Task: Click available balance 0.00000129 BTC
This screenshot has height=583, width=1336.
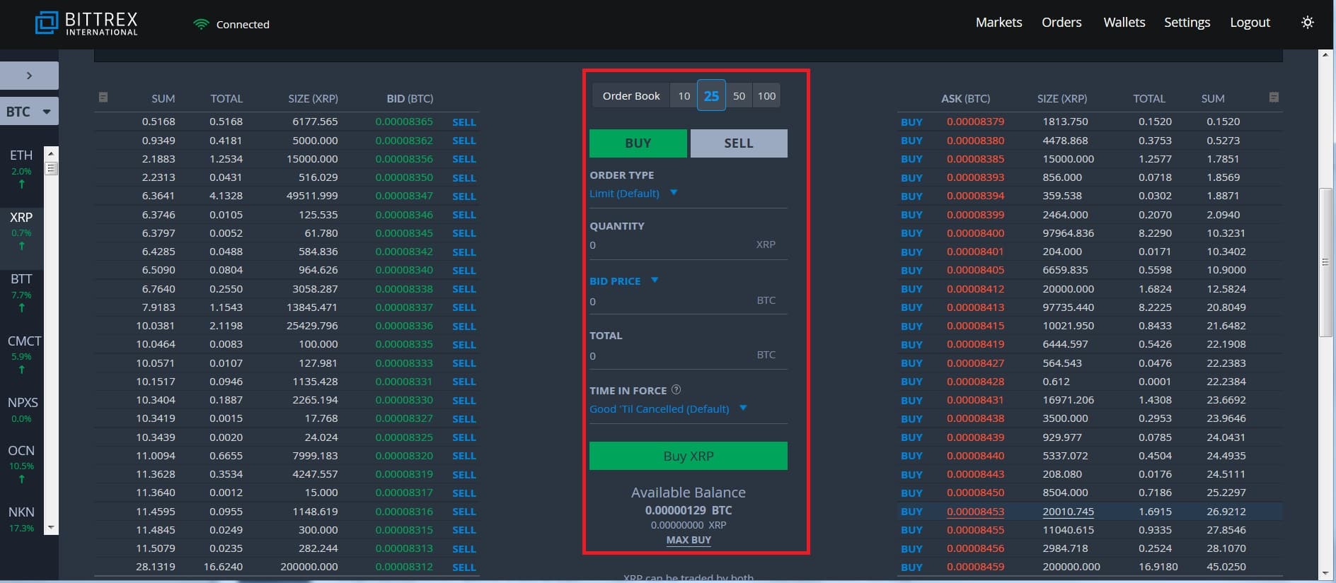Action: coord(688,510)
